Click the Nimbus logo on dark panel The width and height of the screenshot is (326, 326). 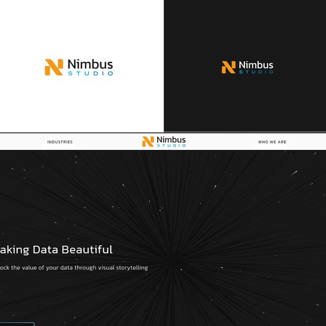(248, 67)
